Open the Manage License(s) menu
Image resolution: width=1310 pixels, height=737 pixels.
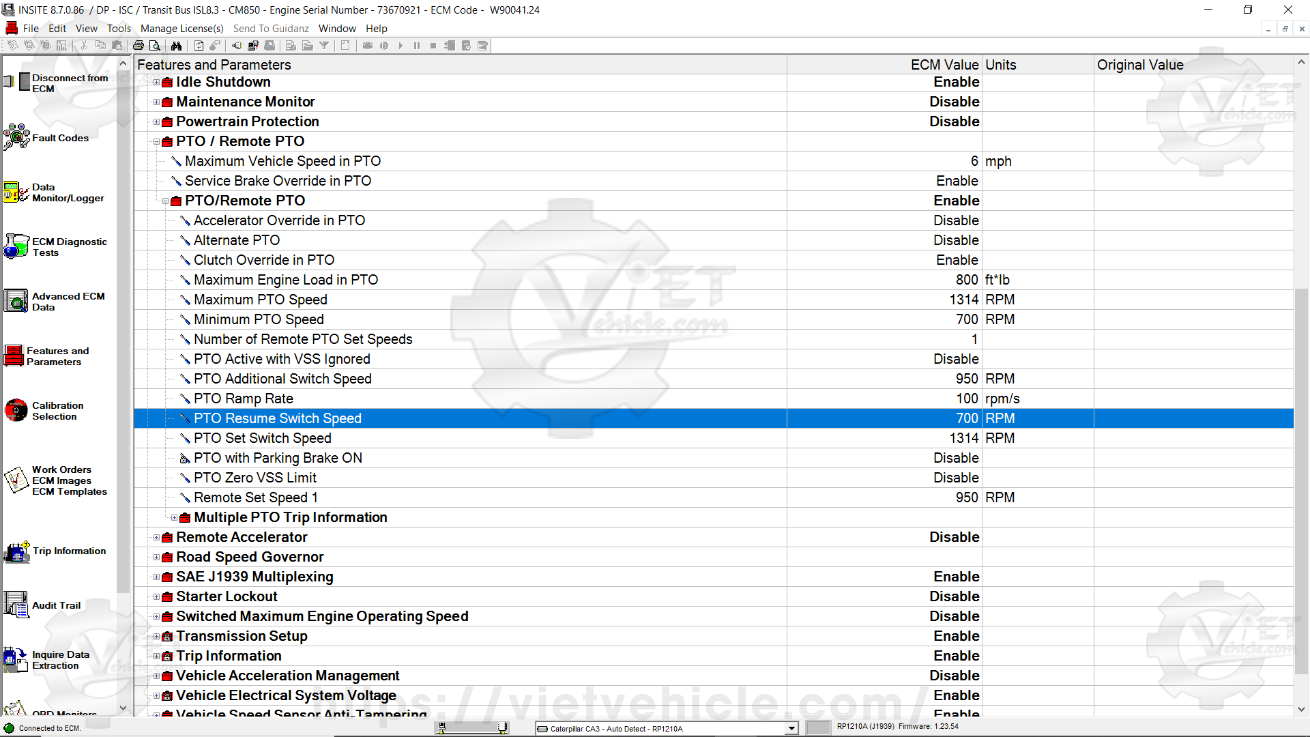pos(181,29)
